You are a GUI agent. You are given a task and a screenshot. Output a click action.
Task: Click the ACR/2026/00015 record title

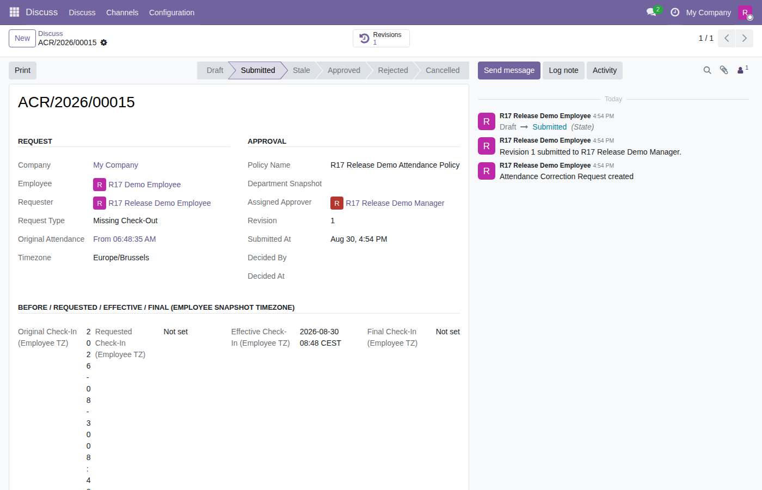(x=76, y=102)
